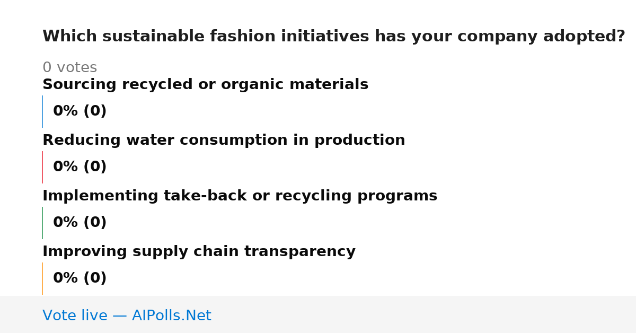
Task: Click the 0% result under Reducing water consumption
Action: (x=66, y=167)
